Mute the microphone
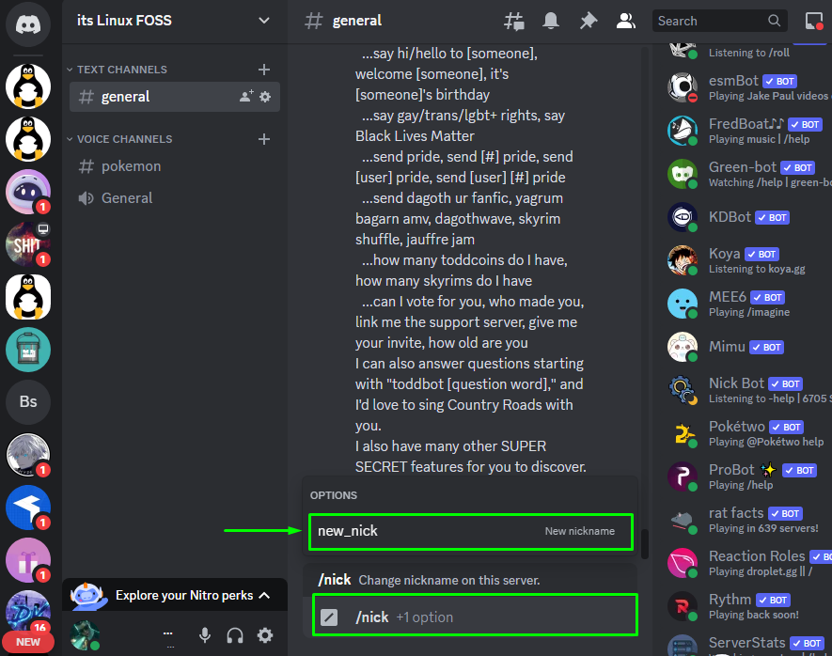Viewport: 832px width, 656px height. pyautogui.click(x=205, y=634)
